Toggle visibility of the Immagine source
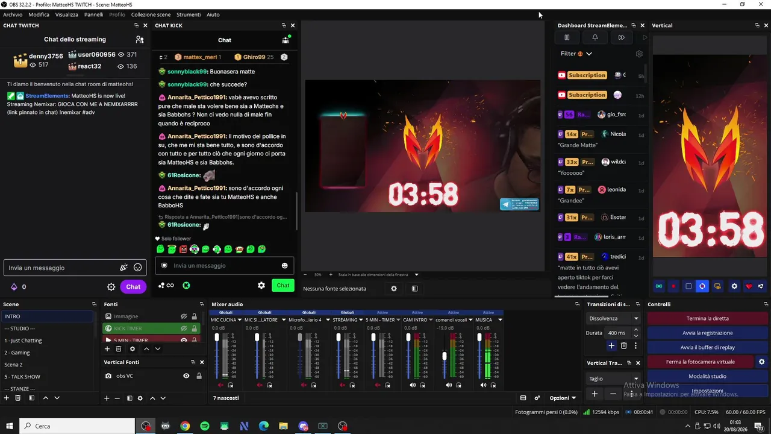The height and width of the screenshot is (434, 771). pyautogui.click(x=184, y=316)
